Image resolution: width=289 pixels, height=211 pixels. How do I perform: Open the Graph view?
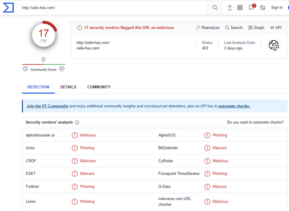(x=256, y=28)
